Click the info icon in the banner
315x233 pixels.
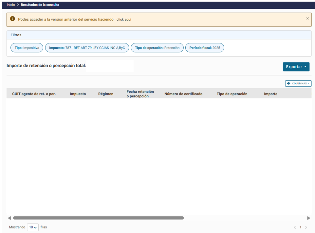point(12,19)
